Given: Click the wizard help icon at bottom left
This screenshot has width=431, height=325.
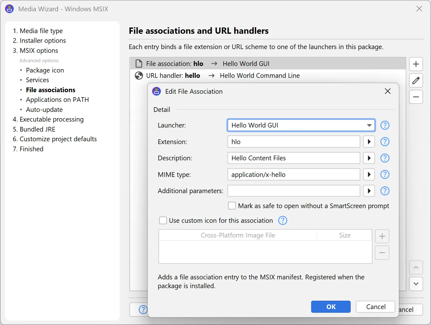Looking at the screenshot, I should (143, 310).
